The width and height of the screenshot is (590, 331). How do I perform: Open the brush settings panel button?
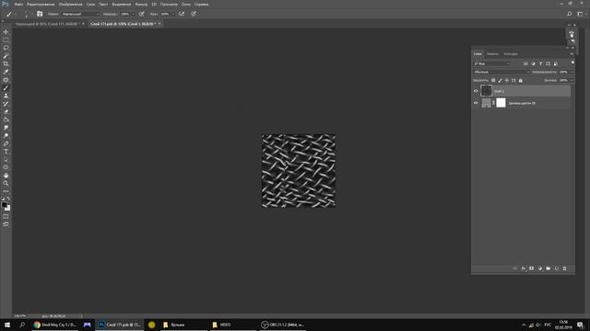[40, 14]
